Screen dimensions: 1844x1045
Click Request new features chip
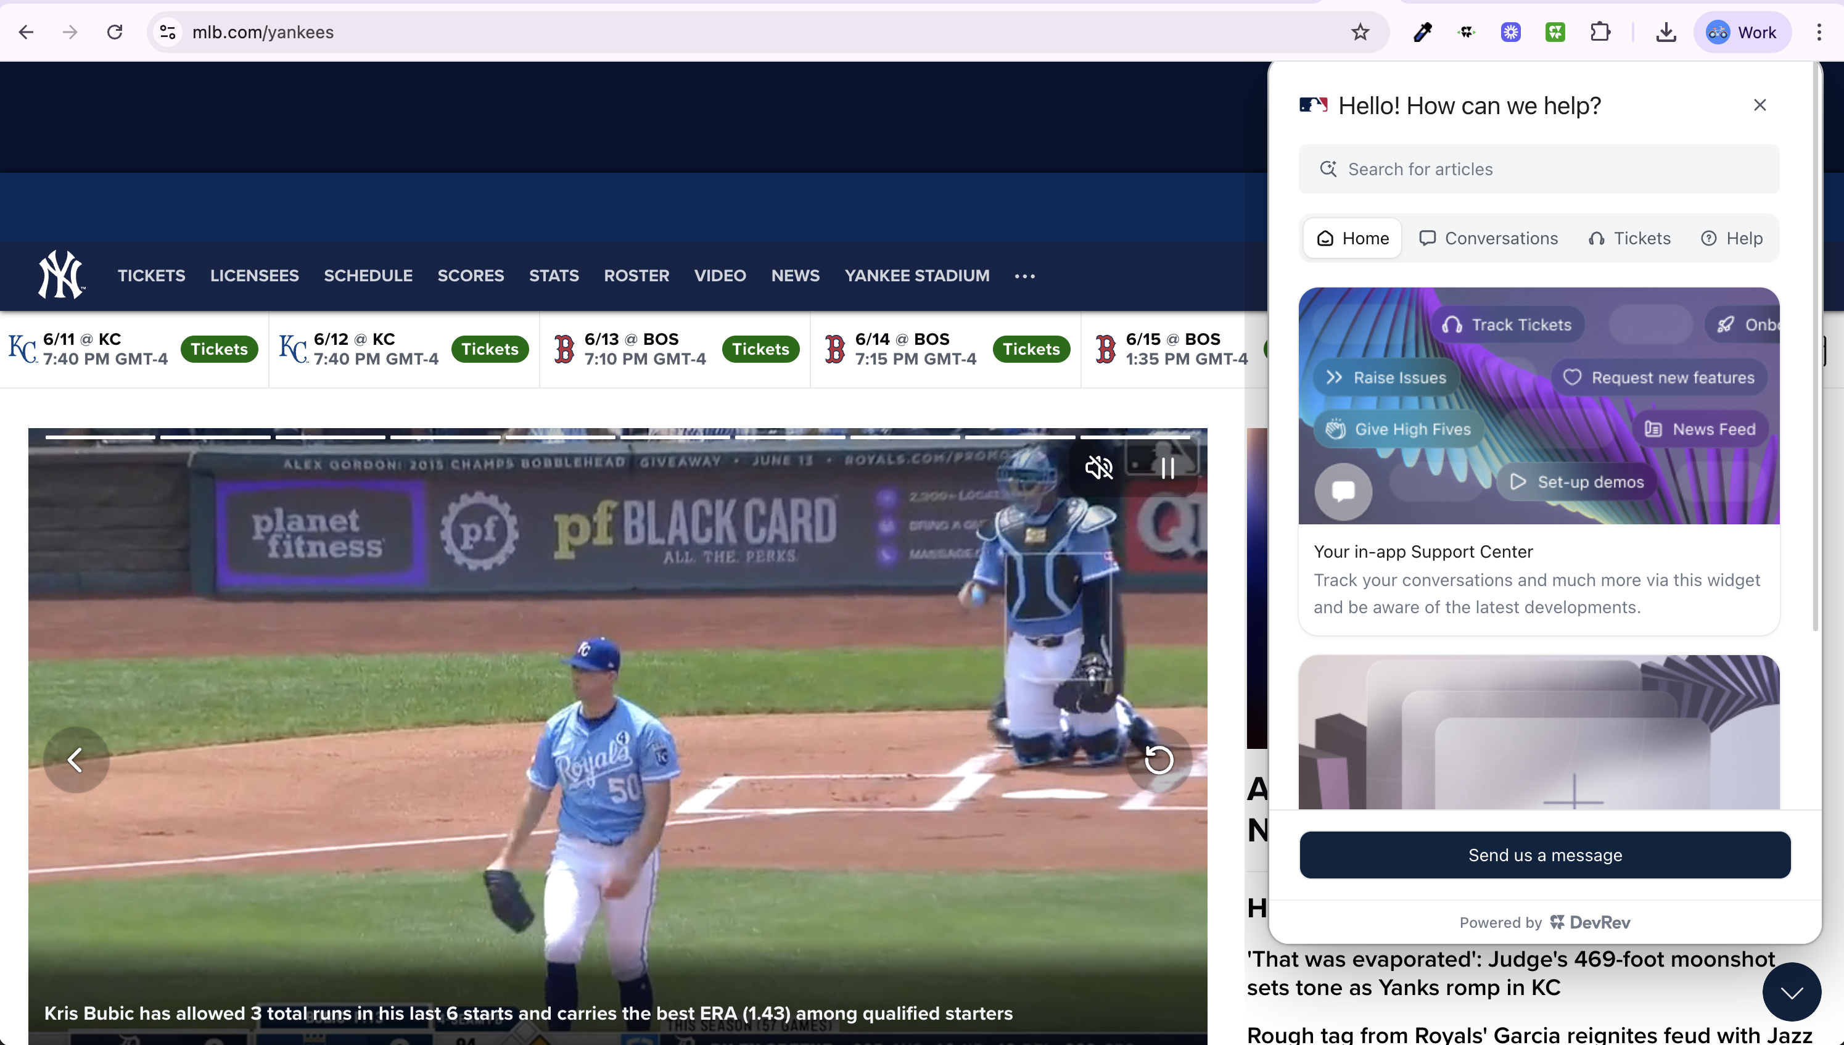pos(1659,378)
